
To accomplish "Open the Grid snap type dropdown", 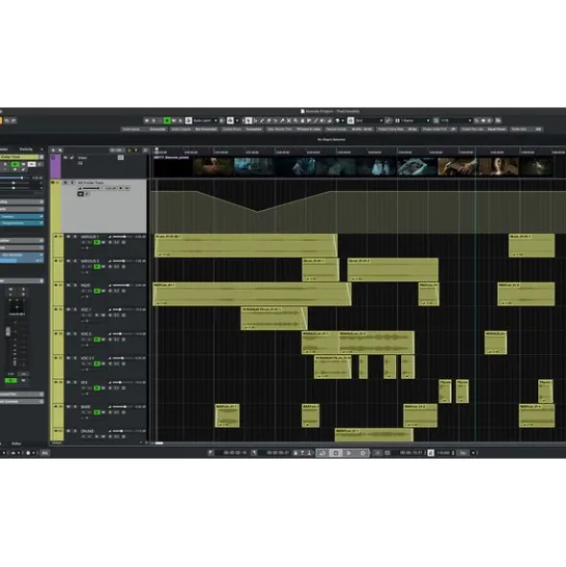I will point(369,121).
